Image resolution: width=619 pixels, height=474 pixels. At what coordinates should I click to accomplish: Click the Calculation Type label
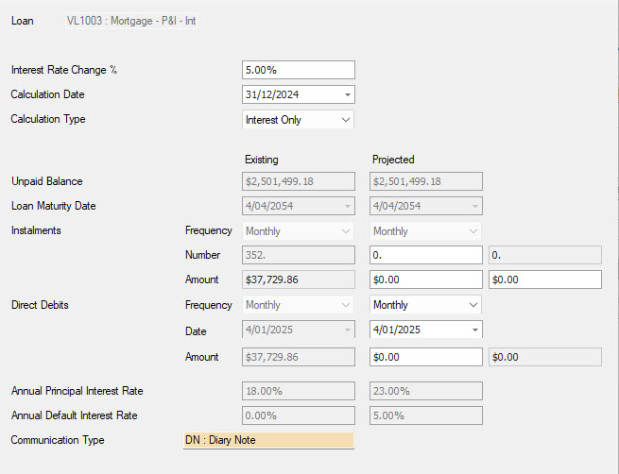pyautogui.click(x=48, y=119)
